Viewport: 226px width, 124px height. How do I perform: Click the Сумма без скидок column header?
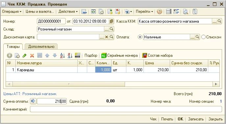point(189,63)
